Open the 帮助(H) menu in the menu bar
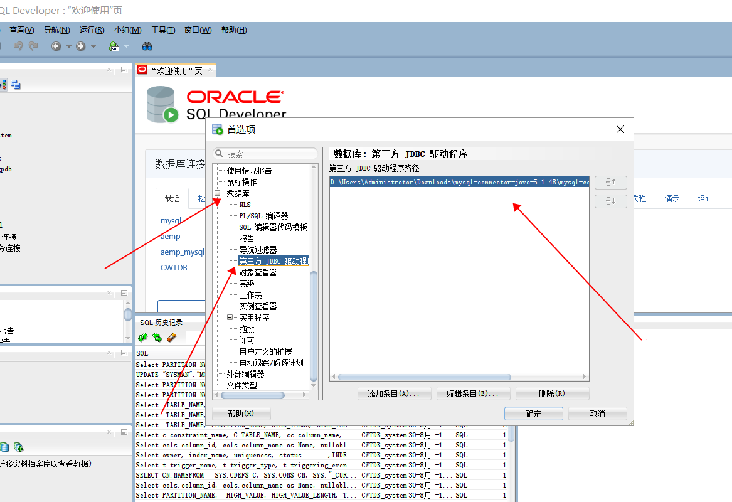Viewport: 732px width, 502px height. pos(234,30)
